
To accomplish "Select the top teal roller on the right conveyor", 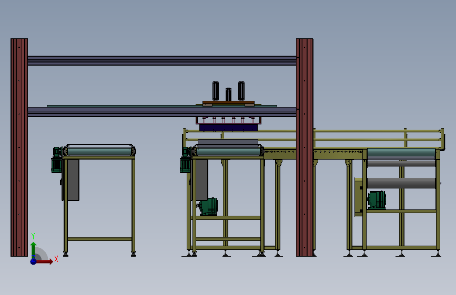I will tap(401, 152).
